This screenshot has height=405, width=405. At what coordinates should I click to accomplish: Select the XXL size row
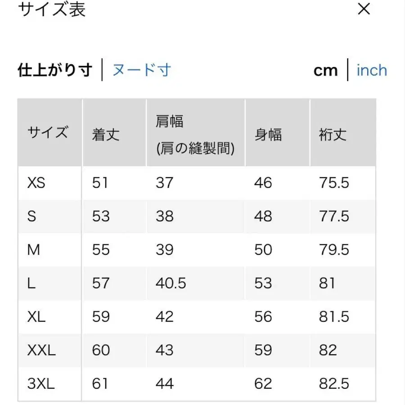(x=42, y=350)
